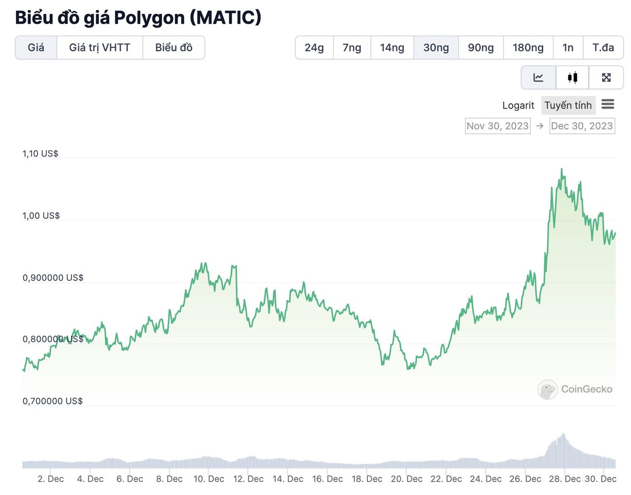
Task: Choose the 30ng time range
Action: [x=436, y=47]
